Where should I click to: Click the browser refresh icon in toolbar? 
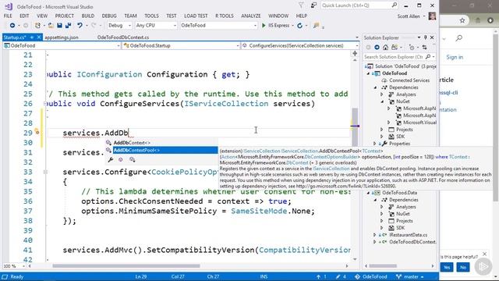299,26
